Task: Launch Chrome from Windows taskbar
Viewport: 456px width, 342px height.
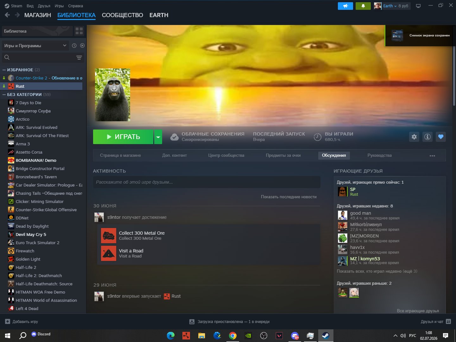Action: coord(233,336)
